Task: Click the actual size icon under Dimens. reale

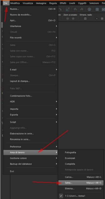Action: [x=85, y=19]
